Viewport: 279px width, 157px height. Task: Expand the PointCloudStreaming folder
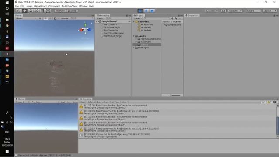tap(136, 39)
